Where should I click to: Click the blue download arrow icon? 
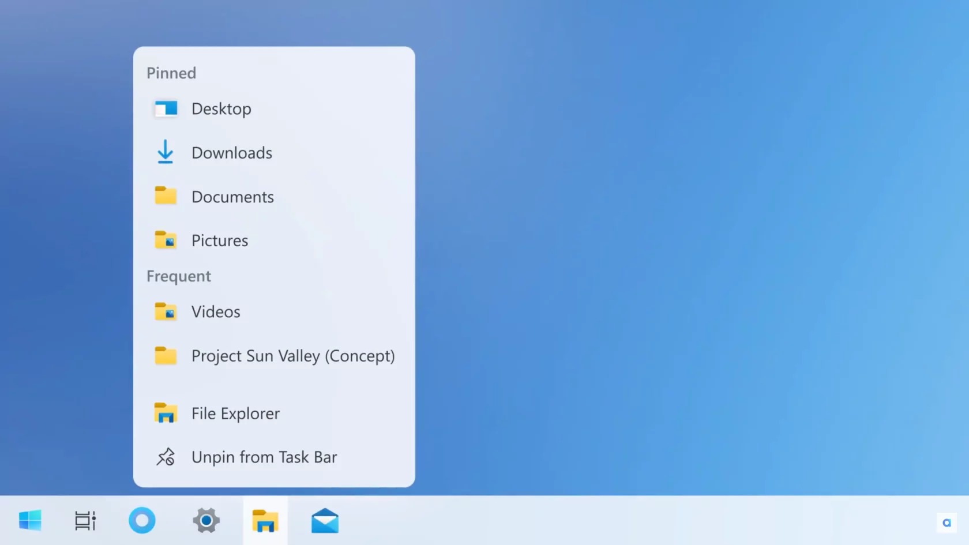pyautogui.click(x=166, y=152)
